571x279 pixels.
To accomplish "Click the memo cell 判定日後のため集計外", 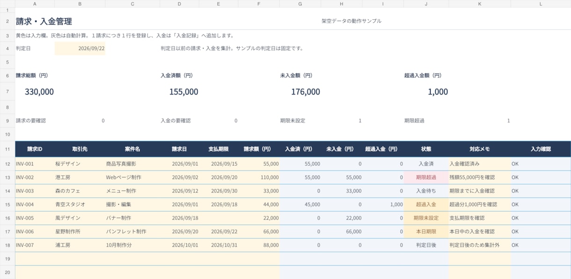I will pos(480,245).
